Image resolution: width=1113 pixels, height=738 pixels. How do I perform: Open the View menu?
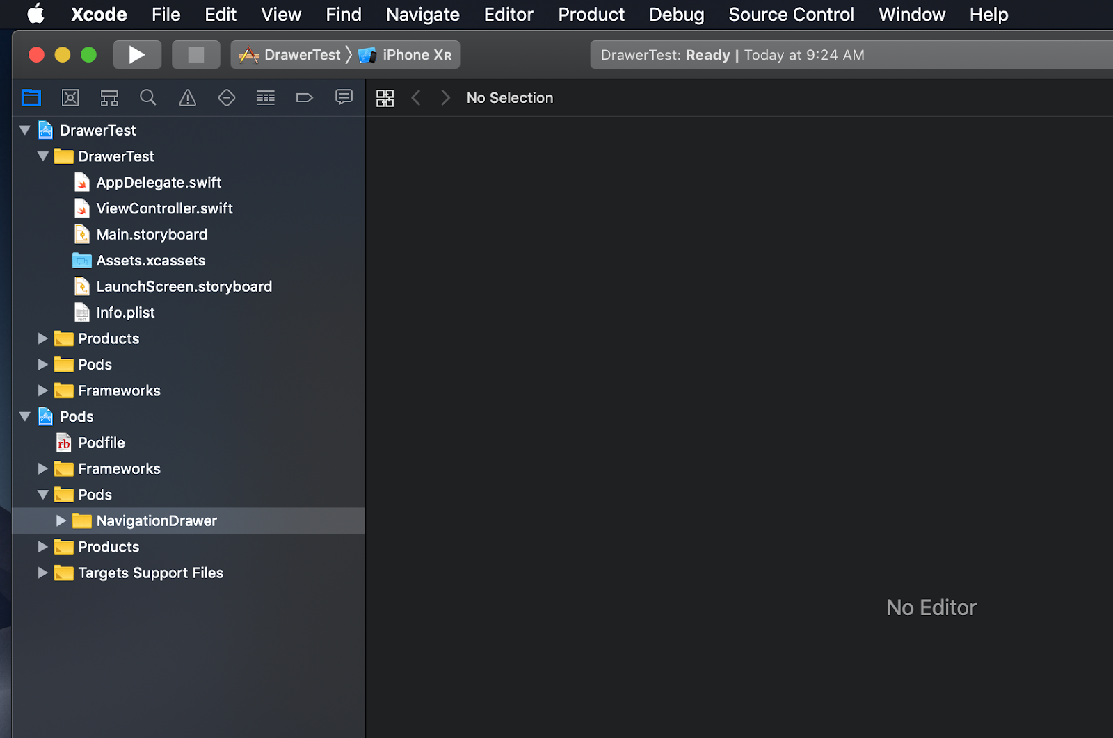(x=281, y=14)
